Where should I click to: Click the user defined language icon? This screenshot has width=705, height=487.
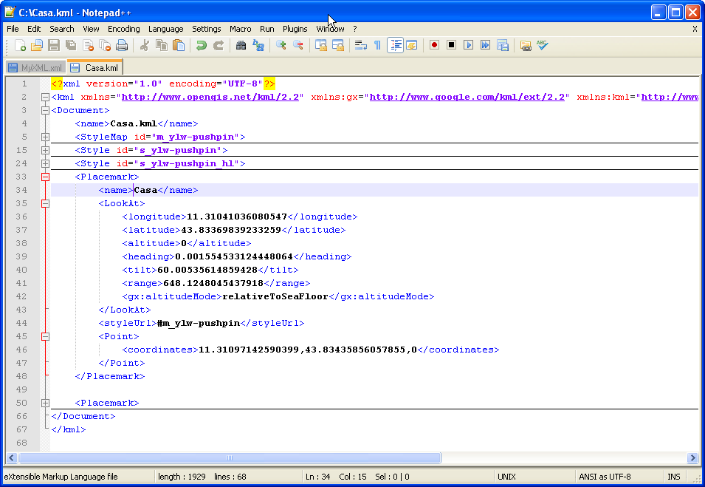coord(412,45)
